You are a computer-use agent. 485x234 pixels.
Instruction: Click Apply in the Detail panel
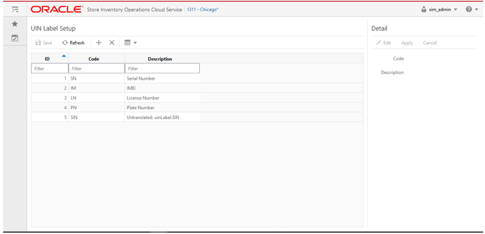click(407, 43)
